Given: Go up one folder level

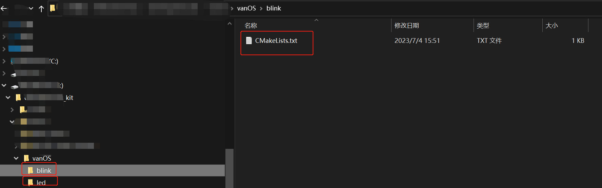Looking at the screenshot, I should click(41, 9).
